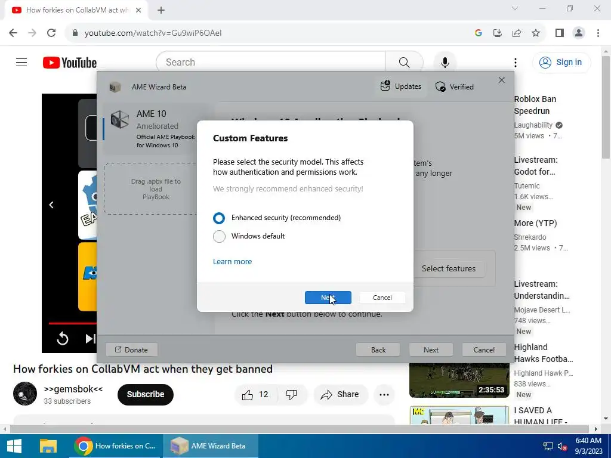Close the AME Wizard Beta window

501,80
